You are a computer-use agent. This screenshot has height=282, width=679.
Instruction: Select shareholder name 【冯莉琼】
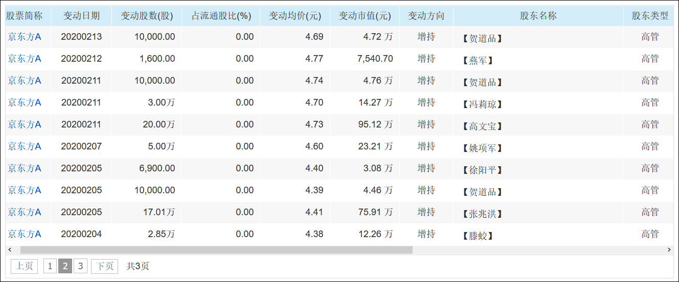tap(482, 105)
